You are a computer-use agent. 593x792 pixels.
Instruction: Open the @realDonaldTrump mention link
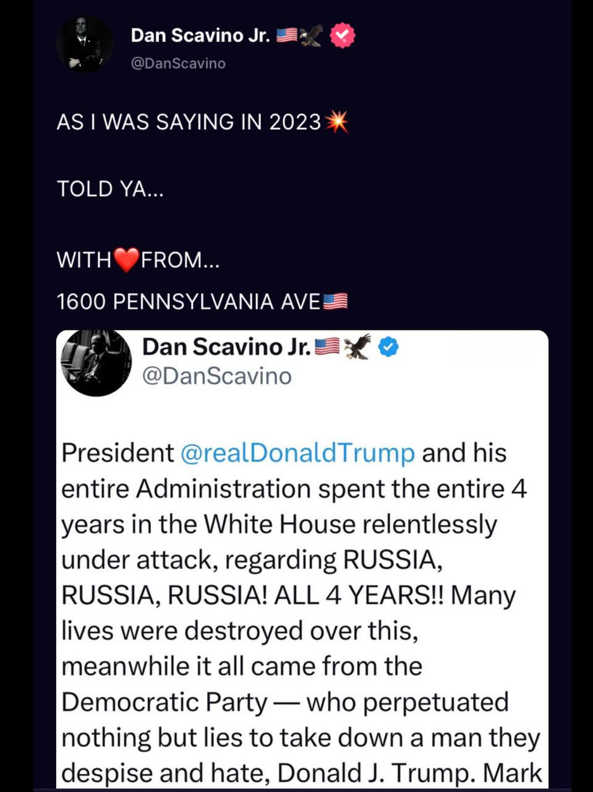[x=297, y=453]
